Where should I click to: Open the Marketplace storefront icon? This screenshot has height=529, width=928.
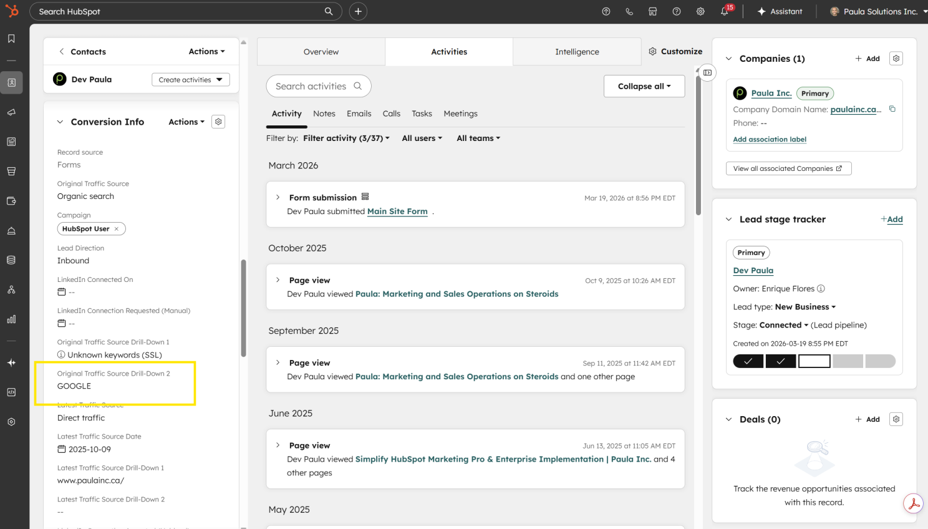coord(653,11)
